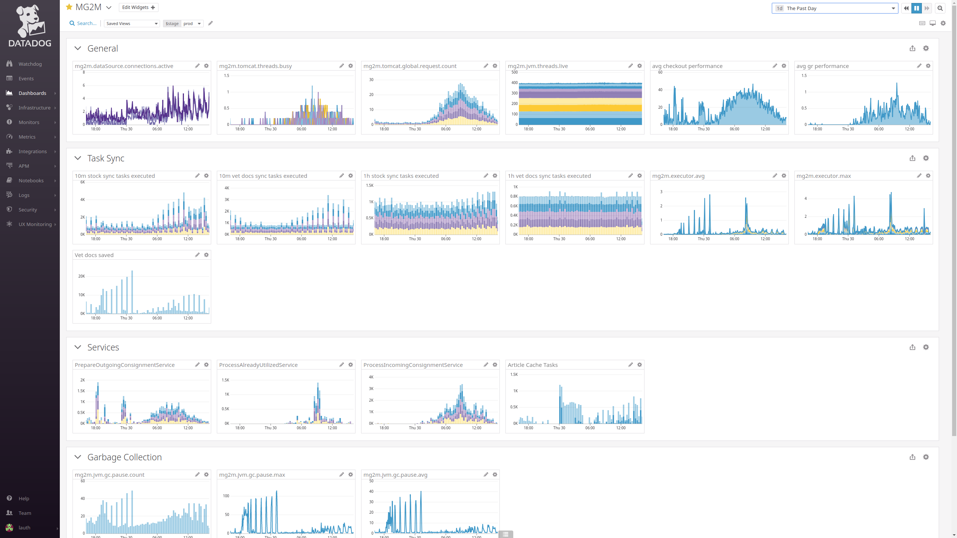Edit the mg2m.tomcat.threads.busy widget with pencil icon

341,66
